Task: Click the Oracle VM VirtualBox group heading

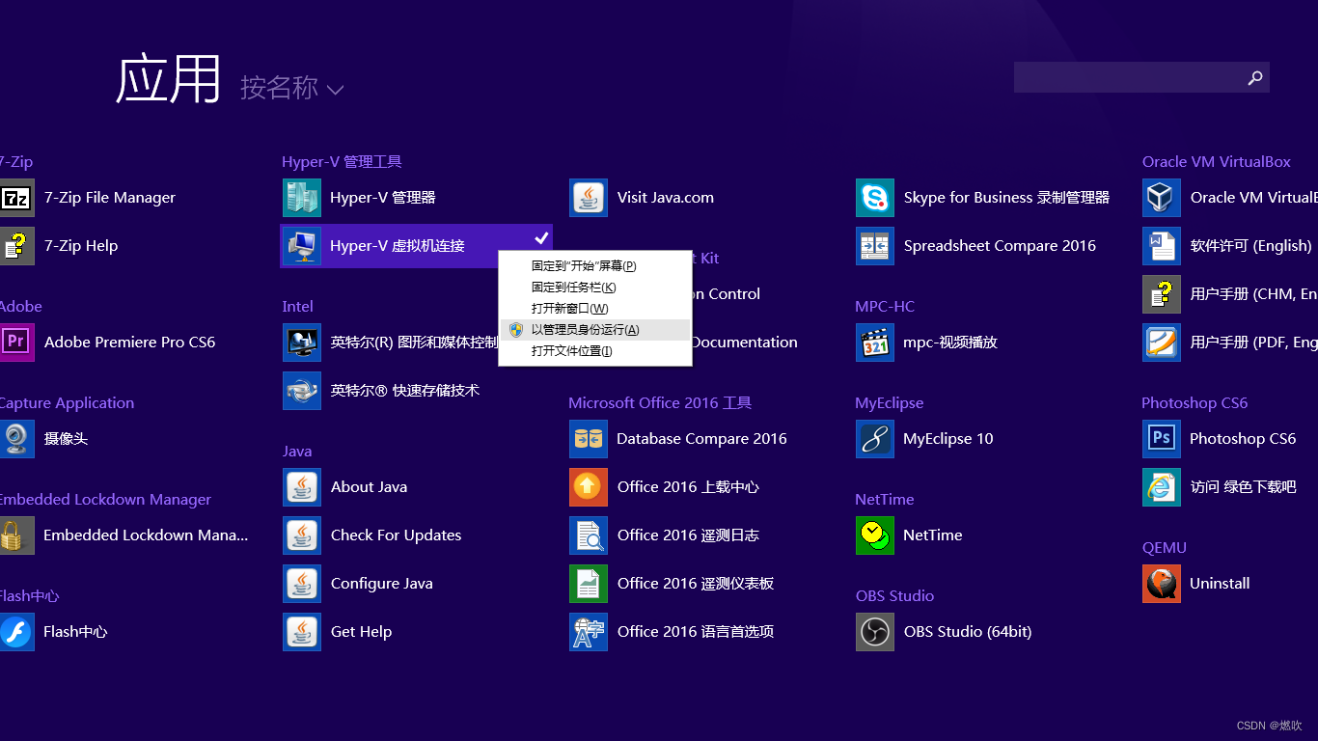Action: [1217, 162]
